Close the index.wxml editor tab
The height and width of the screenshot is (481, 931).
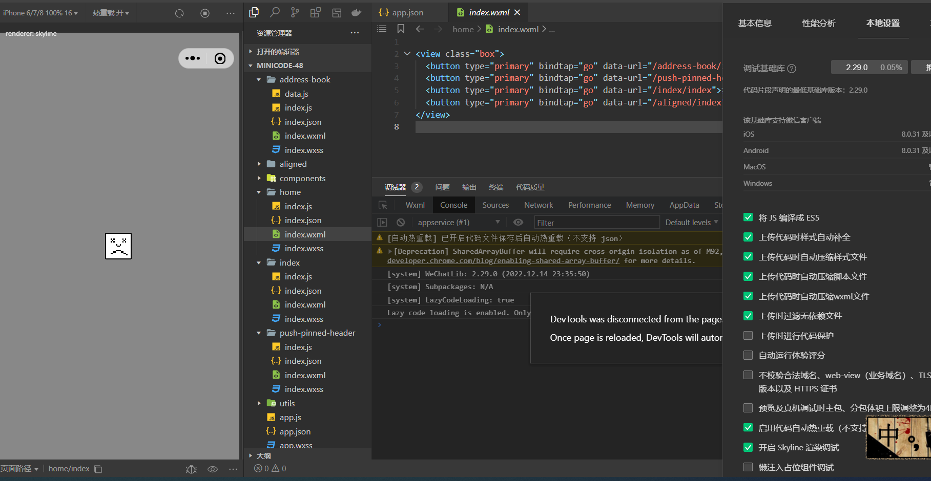[x=518, y=12]
